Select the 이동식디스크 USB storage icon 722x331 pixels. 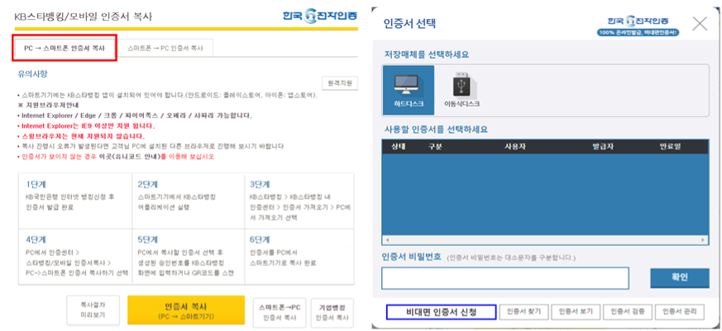(x=461, y=90)
